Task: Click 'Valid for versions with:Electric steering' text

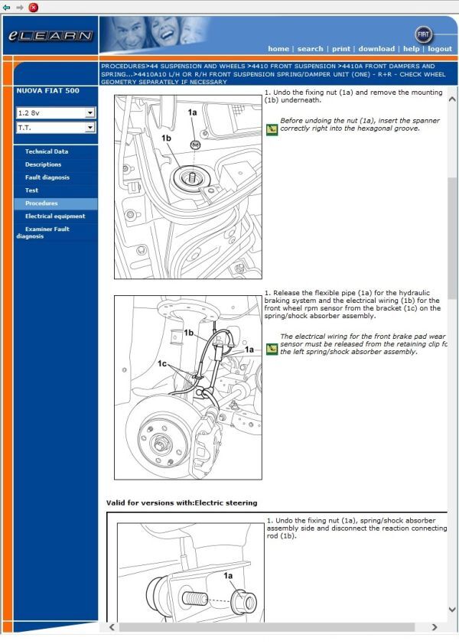Action: (x=181, y=503)
